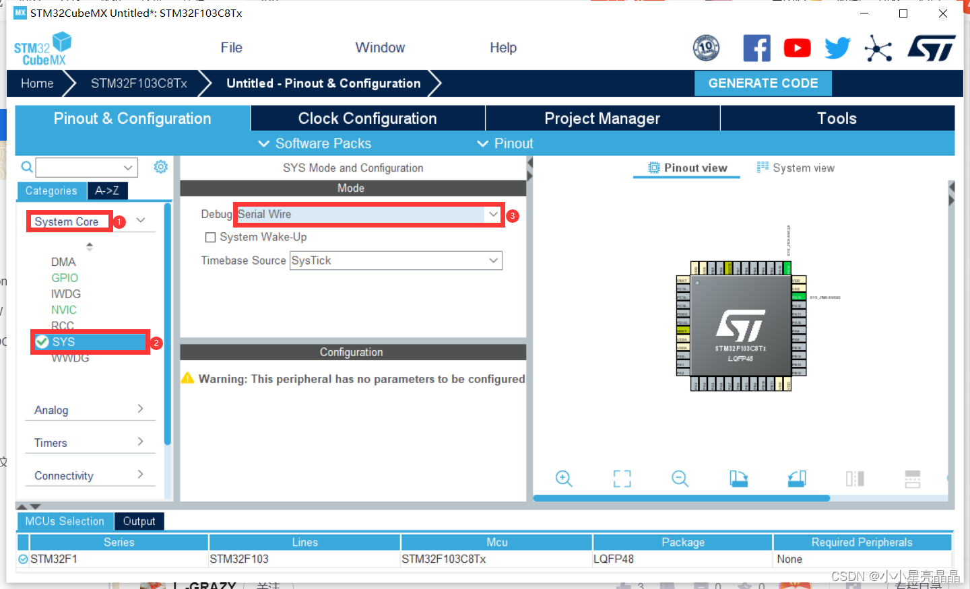The width and height of the screenshot is (970, 589).
Task: Switch to System view
Action: coord(796,168)
